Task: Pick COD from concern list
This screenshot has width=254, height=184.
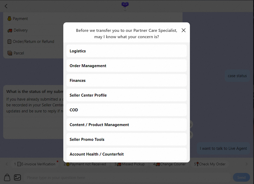Action: 126,110
